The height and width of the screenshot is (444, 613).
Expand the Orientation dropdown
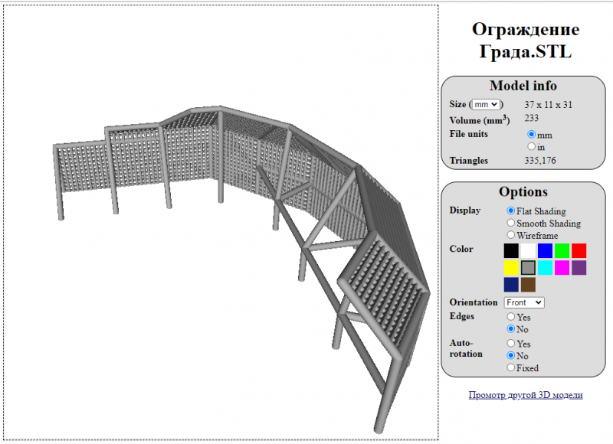click(524, 302)
